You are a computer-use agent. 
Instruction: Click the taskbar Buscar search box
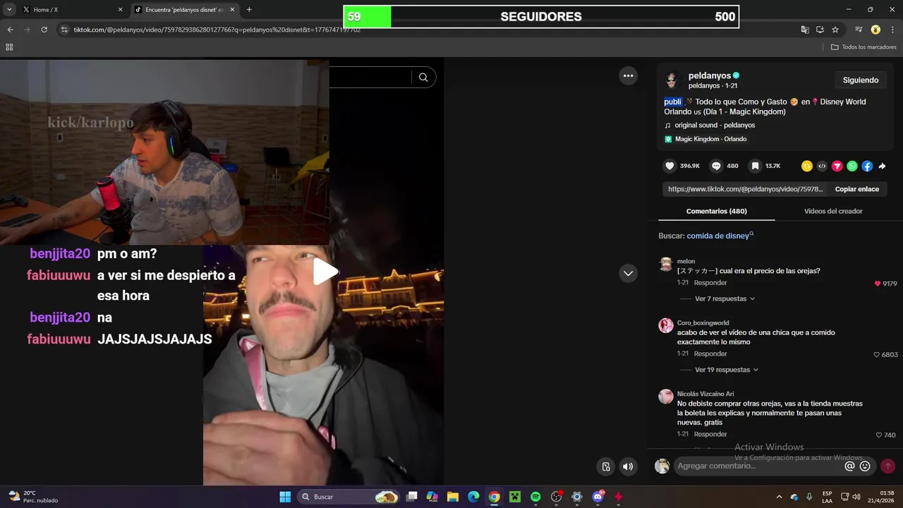349,497
